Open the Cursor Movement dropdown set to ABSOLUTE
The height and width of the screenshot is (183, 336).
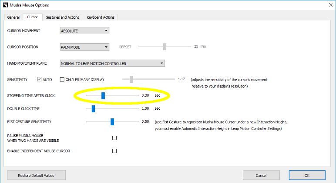(x=84, y=31)
